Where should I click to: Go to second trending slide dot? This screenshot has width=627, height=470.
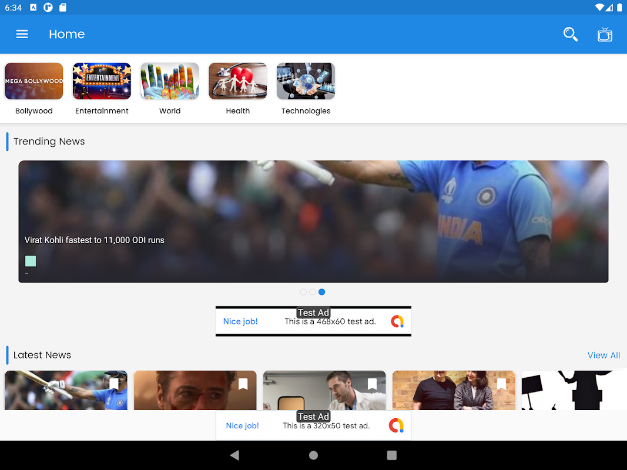[312, 292]
